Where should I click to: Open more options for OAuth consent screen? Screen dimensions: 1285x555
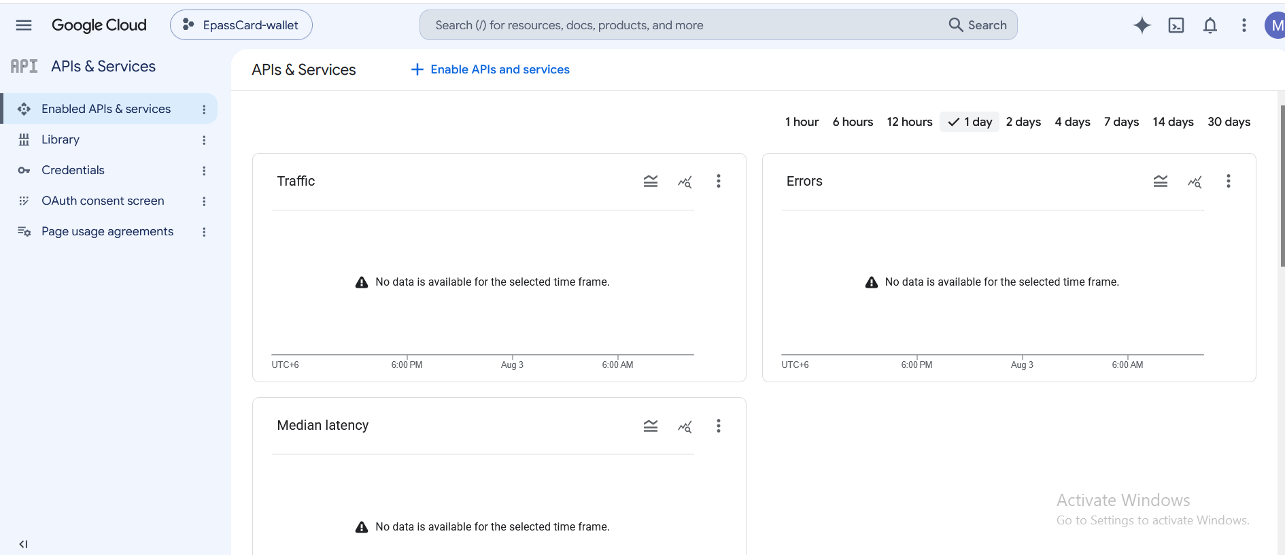click(204, 201)
